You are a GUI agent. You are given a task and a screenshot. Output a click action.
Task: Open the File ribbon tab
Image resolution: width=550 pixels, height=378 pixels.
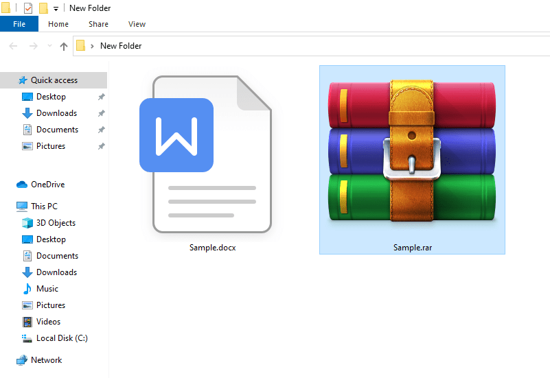19,24
